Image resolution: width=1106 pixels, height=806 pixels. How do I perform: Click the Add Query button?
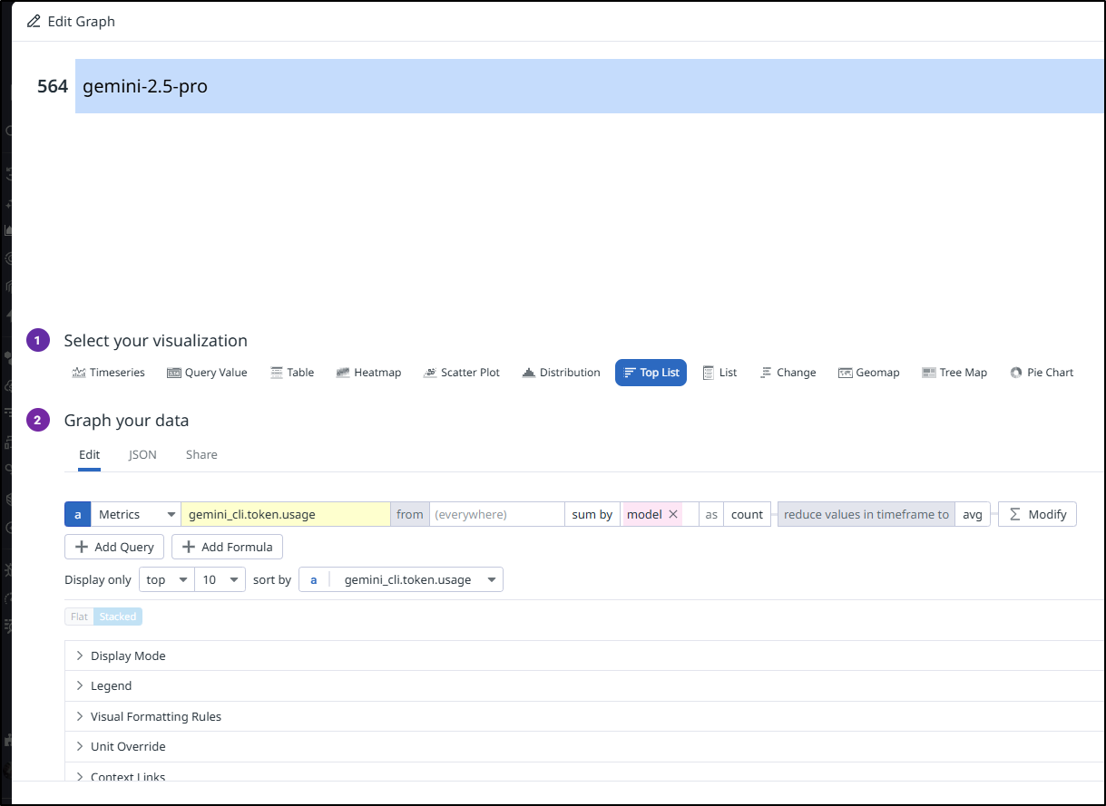(114, 547)
